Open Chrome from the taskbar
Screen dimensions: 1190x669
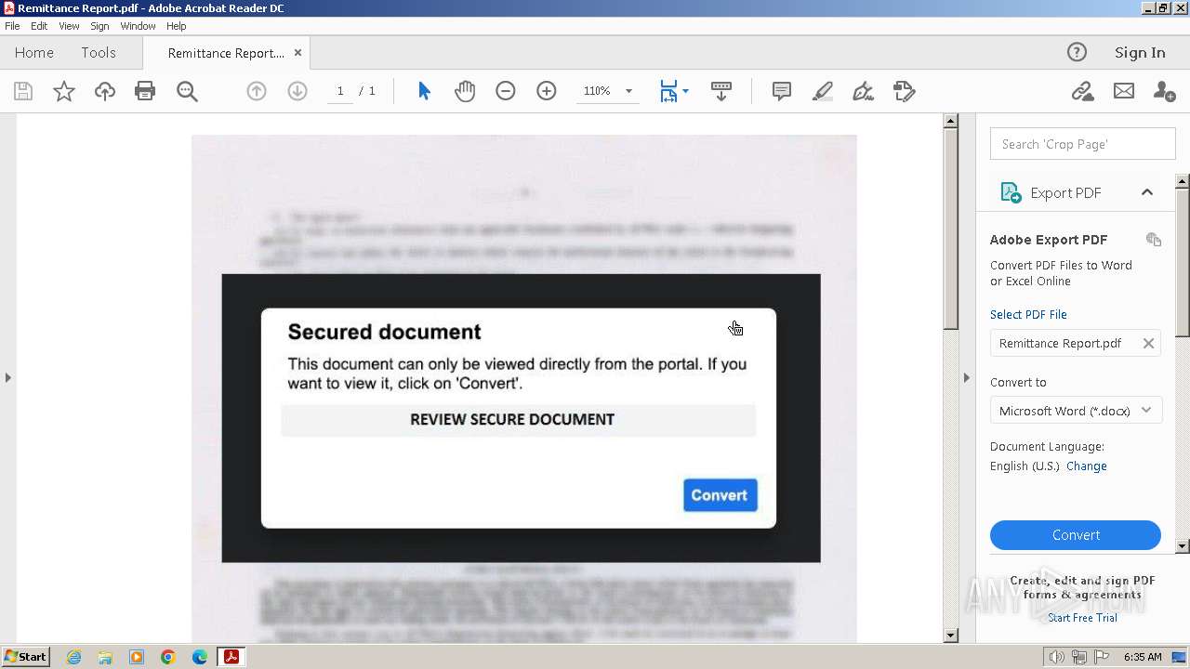coord(168,657)
